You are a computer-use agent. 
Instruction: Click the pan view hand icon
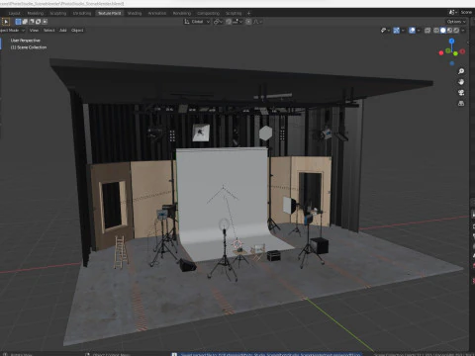click(x=461, y=82)
